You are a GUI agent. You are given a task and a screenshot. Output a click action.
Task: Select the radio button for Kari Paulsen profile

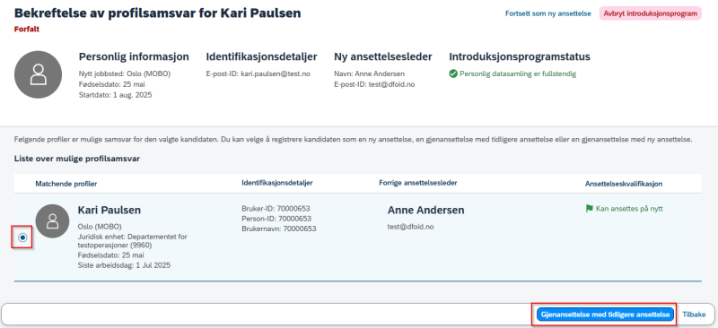(x=23, y=237)
